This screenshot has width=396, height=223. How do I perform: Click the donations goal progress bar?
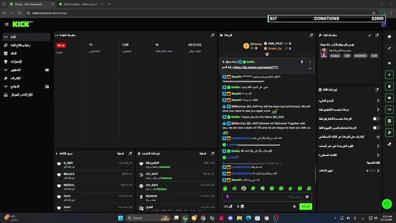(326, 19)
